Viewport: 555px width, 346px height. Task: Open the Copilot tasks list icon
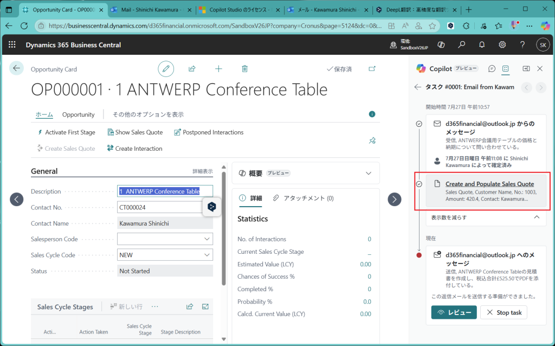(x=506, y=69)
